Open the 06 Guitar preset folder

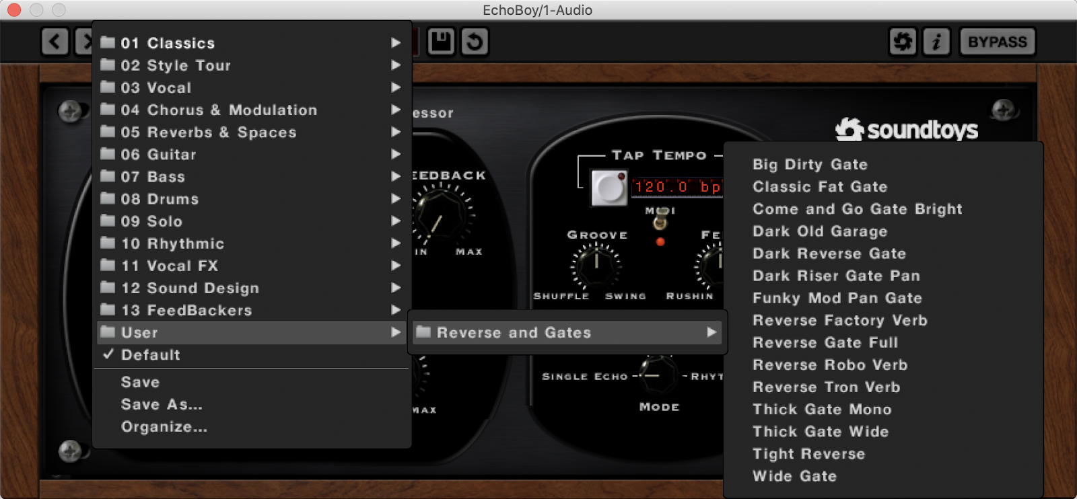point(251,154)
